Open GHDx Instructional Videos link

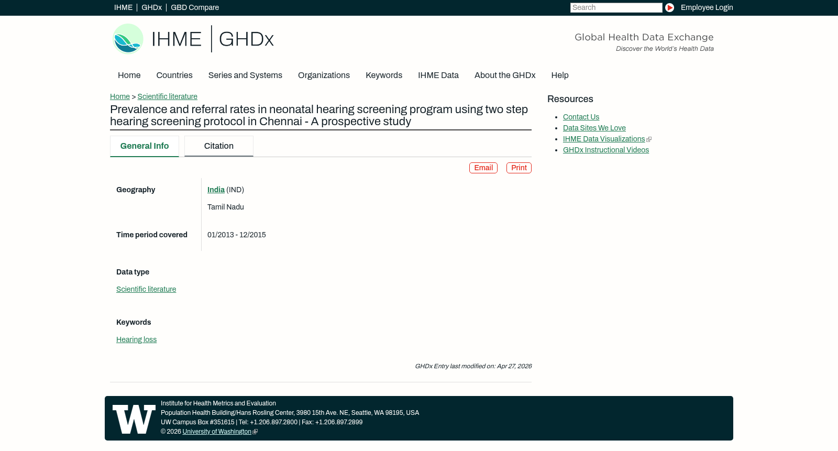point(606,150)
